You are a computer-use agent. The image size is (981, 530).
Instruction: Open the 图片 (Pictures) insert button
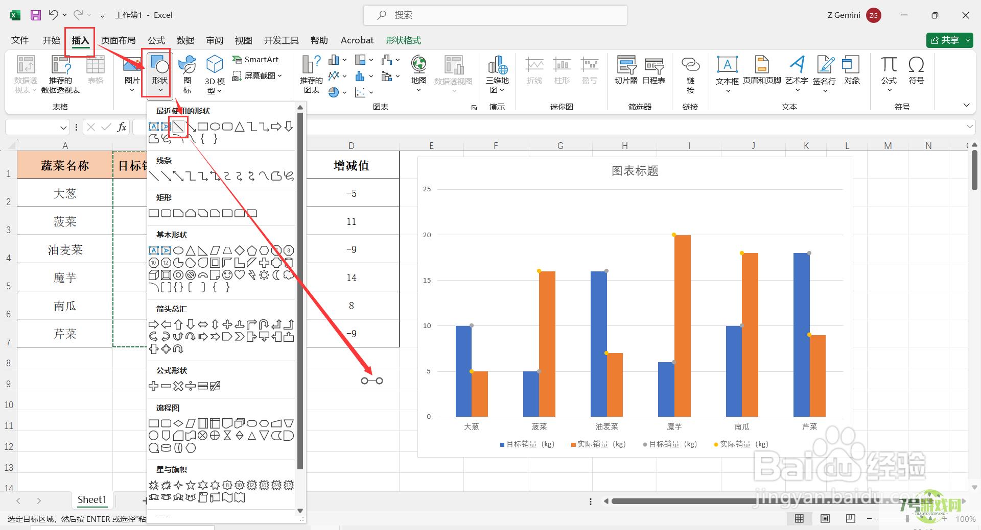pyautogui.click(x=132, y=75)
